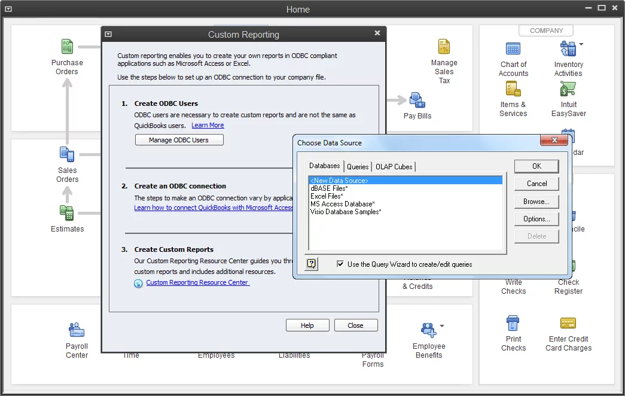The height and width of the screenshot is (396, 625).
Task: Click the Manage Sales Tax icon
Action: click(444, 46)
